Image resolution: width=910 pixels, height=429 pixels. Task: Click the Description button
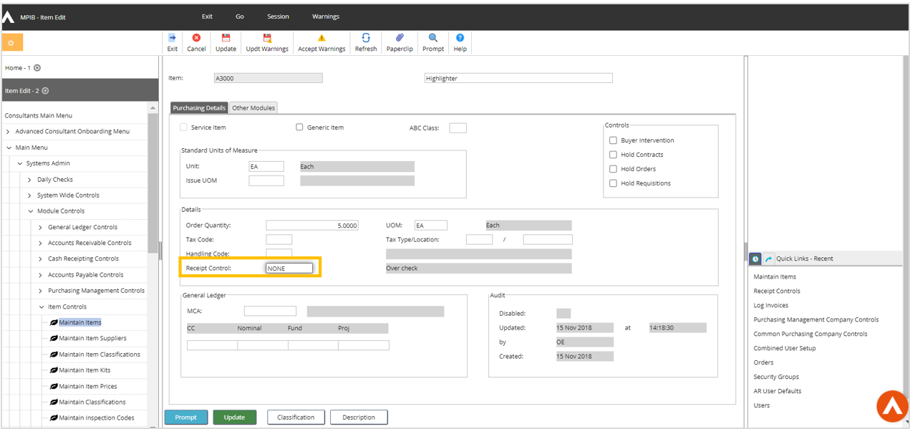point(359,418)
